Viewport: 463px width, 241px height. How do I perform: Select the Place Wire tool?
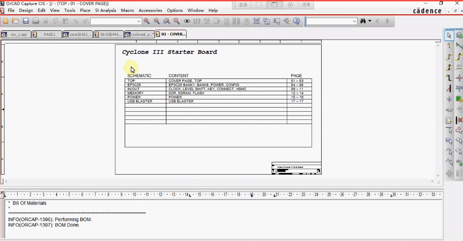point(449,46)
